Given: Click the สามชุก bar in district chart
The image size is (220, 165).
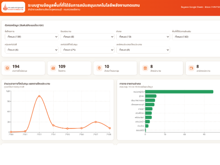Looking at the screenshot, I should [x=149, y=109].
